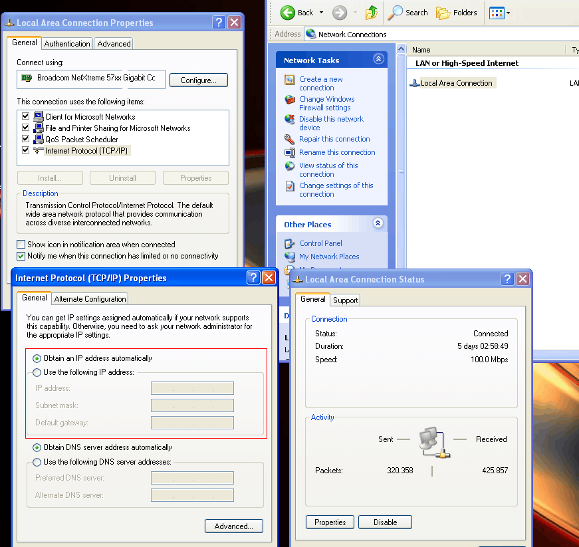Click the Repair this connection wrench icon
Screen dimensions: 579x547
coord(290,139)
